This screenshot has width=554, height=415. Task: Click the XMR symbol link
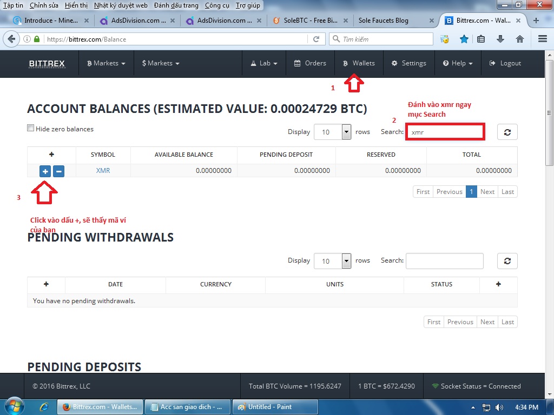(103, 170)
